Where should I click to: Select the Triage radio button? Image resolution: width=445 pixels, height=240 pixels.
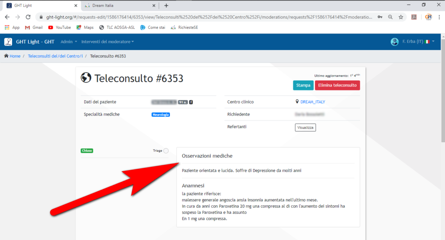[x=166, y=150]
